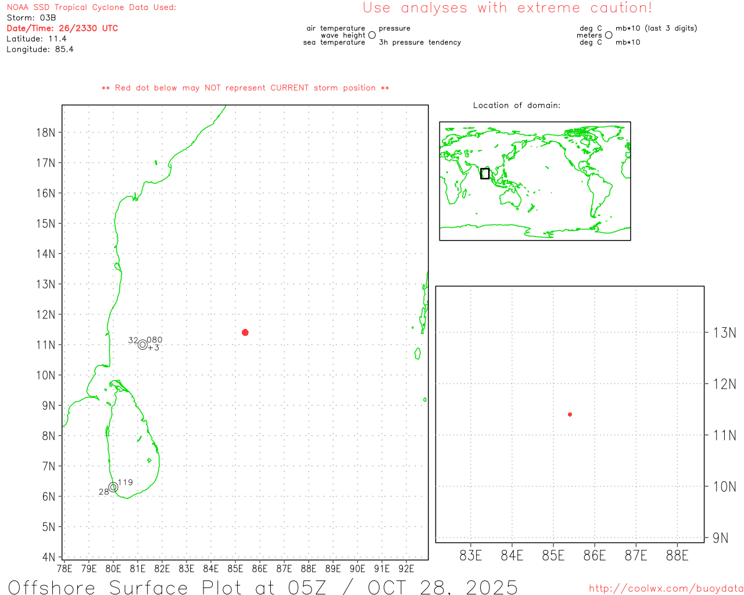744x595 pixels.
Task: Click the Storm: 03B label
Action: click(x=31, y=18)
